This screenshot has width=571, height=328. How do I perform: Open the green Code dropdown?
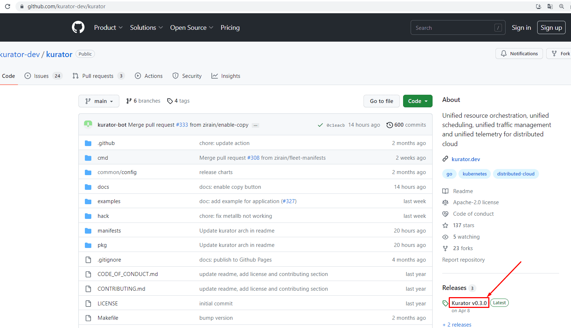coord(418,101)
